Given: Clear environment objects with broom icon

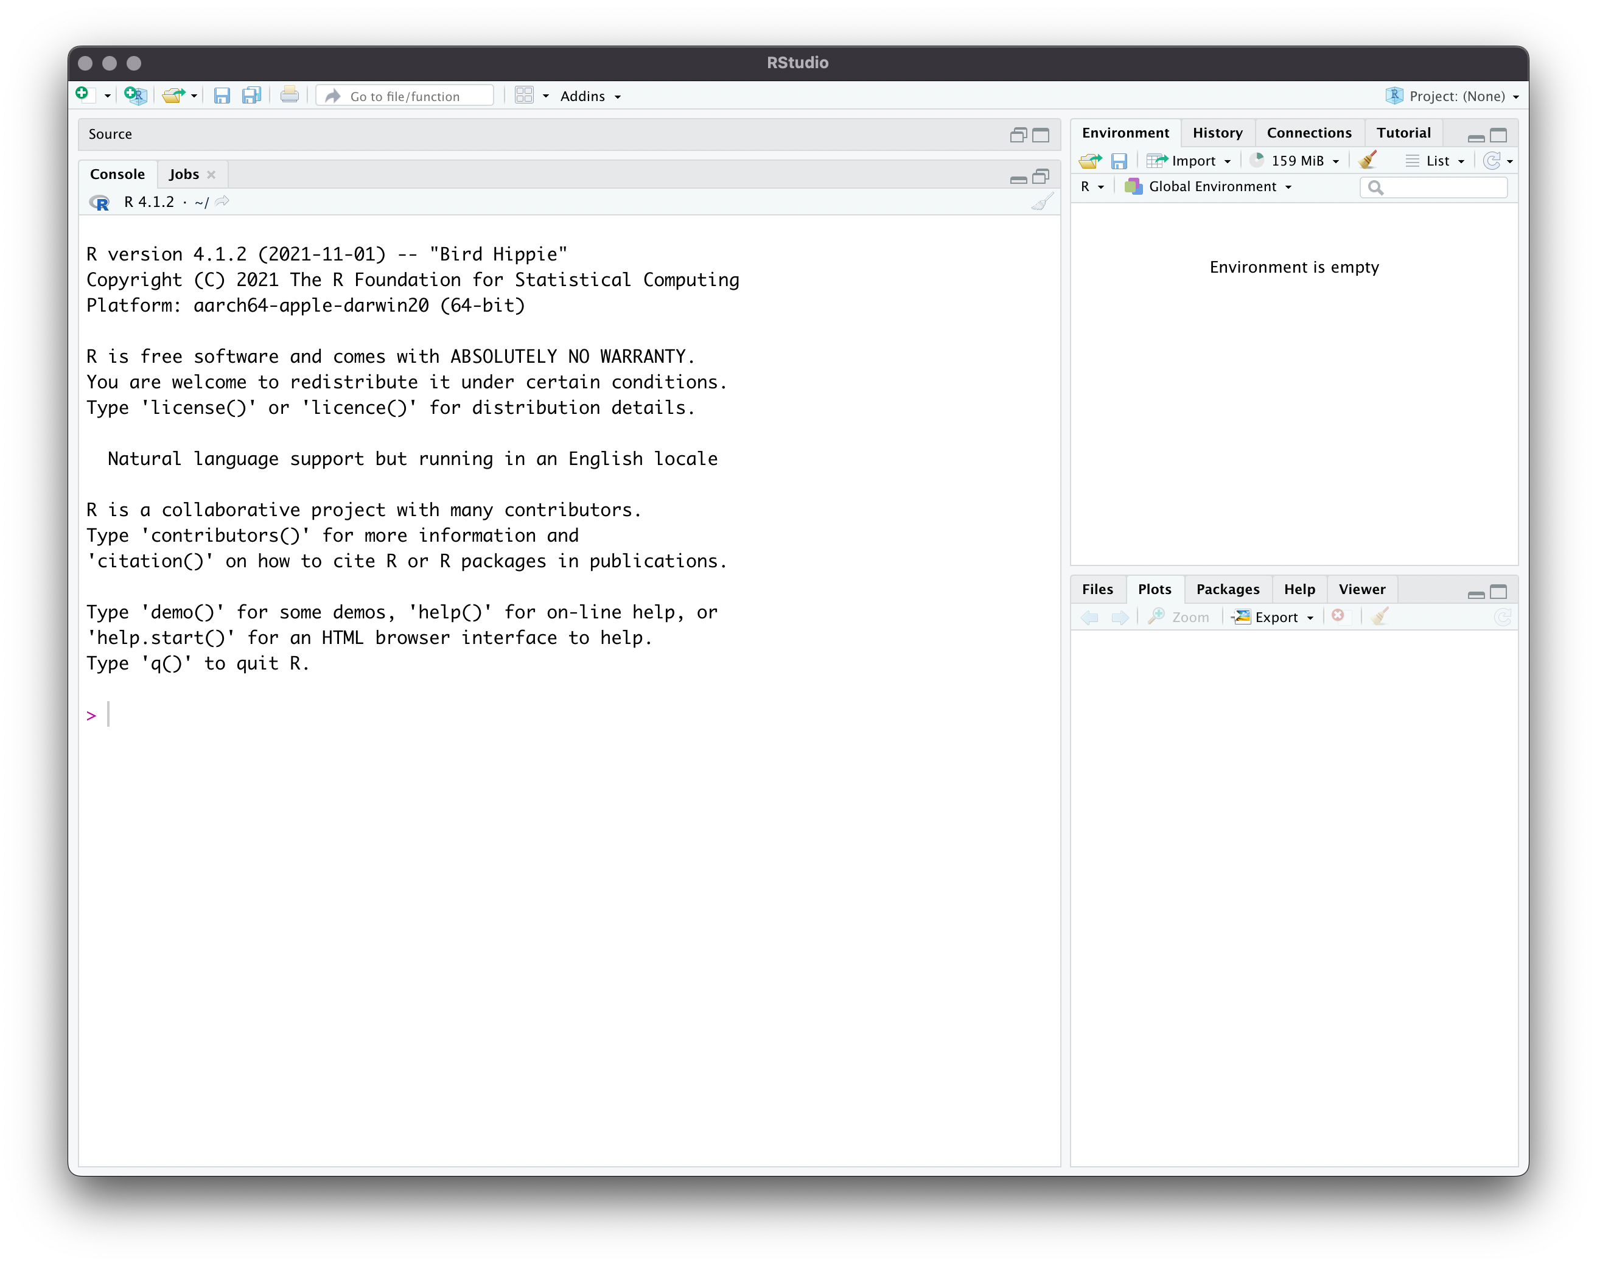Looking at the screenshot, I should coord(1368,160).
